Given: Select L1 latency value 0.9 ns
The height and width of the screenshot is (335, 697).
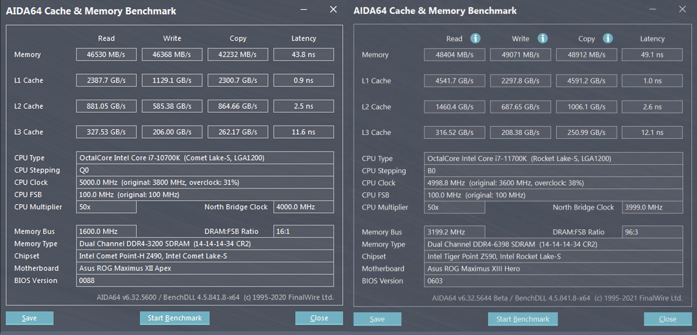Looking at the screenshot, I should pos(303,80).
